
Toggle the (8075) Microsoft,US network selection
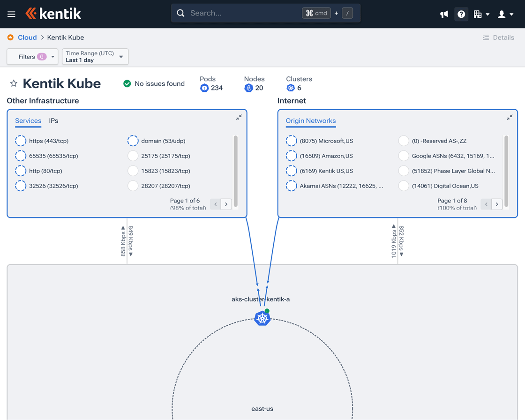292,141
